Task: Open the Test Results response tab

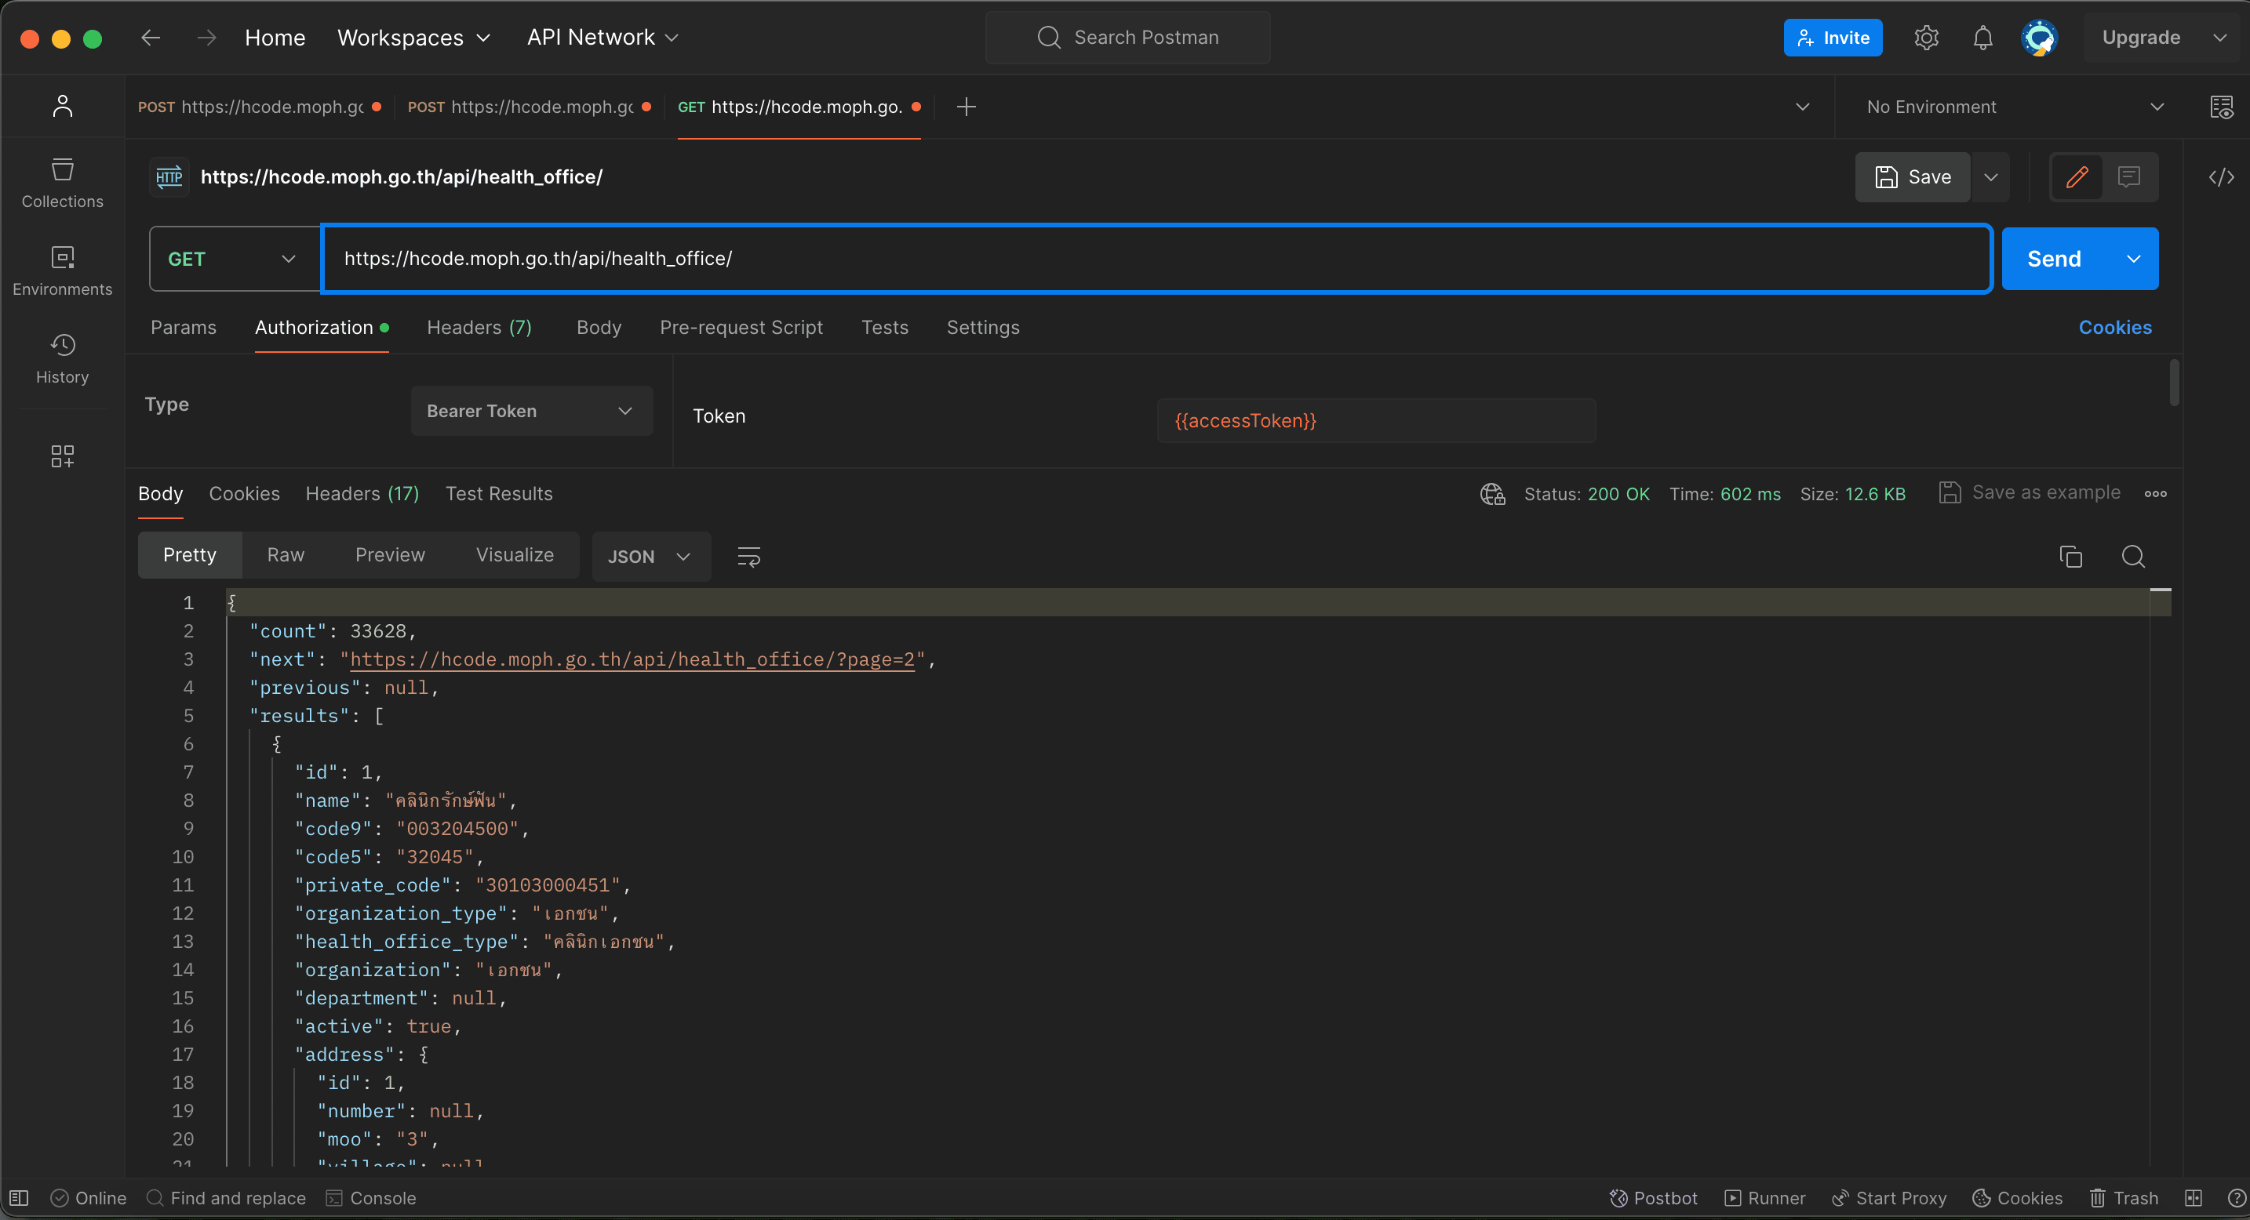Action: pyautogui.click(x=498, y=494)
